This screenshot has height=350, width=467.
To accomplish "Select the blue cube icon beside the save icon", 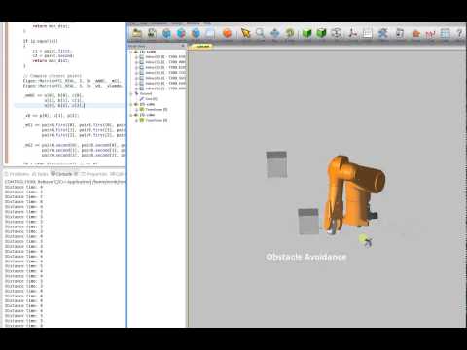I will (x=166, y=33).
